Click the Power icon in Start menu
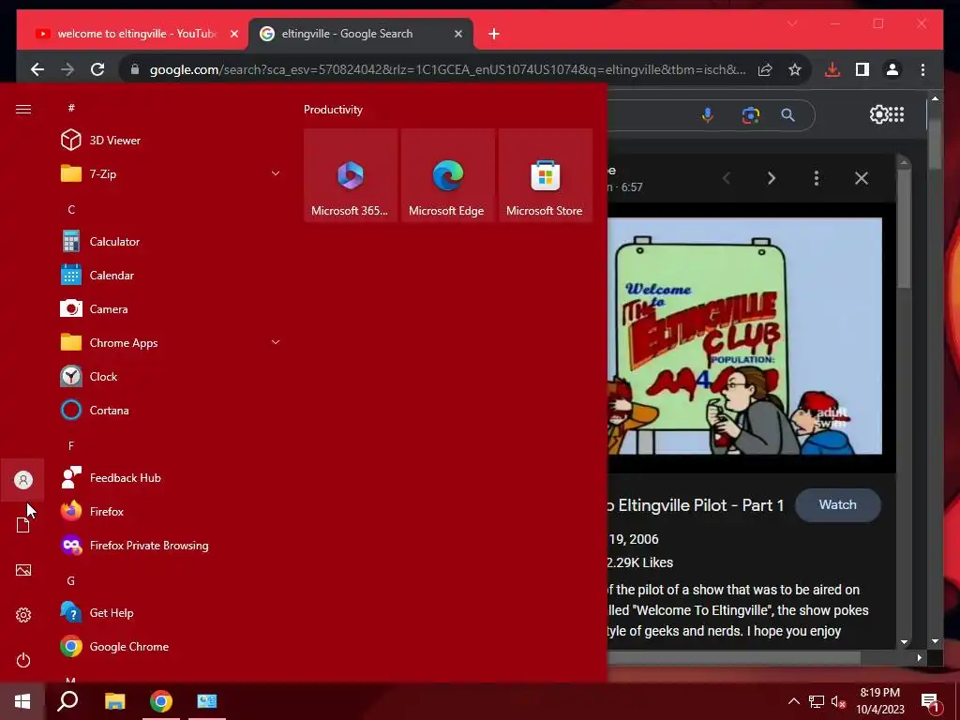960x720 pixels. tap(22, 660)
